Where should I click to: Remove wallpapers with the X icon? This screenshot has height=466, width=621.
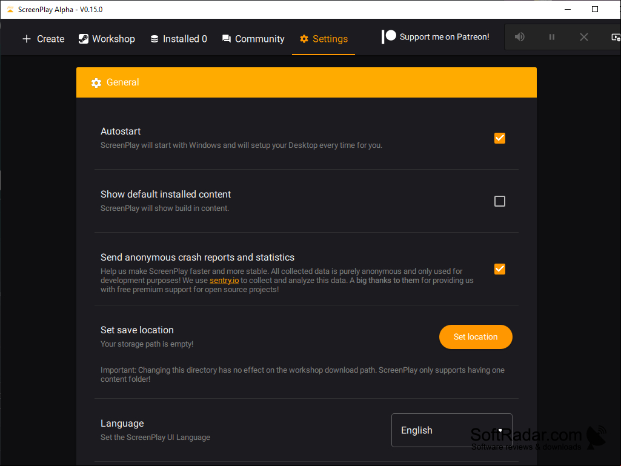coord(584,37)
